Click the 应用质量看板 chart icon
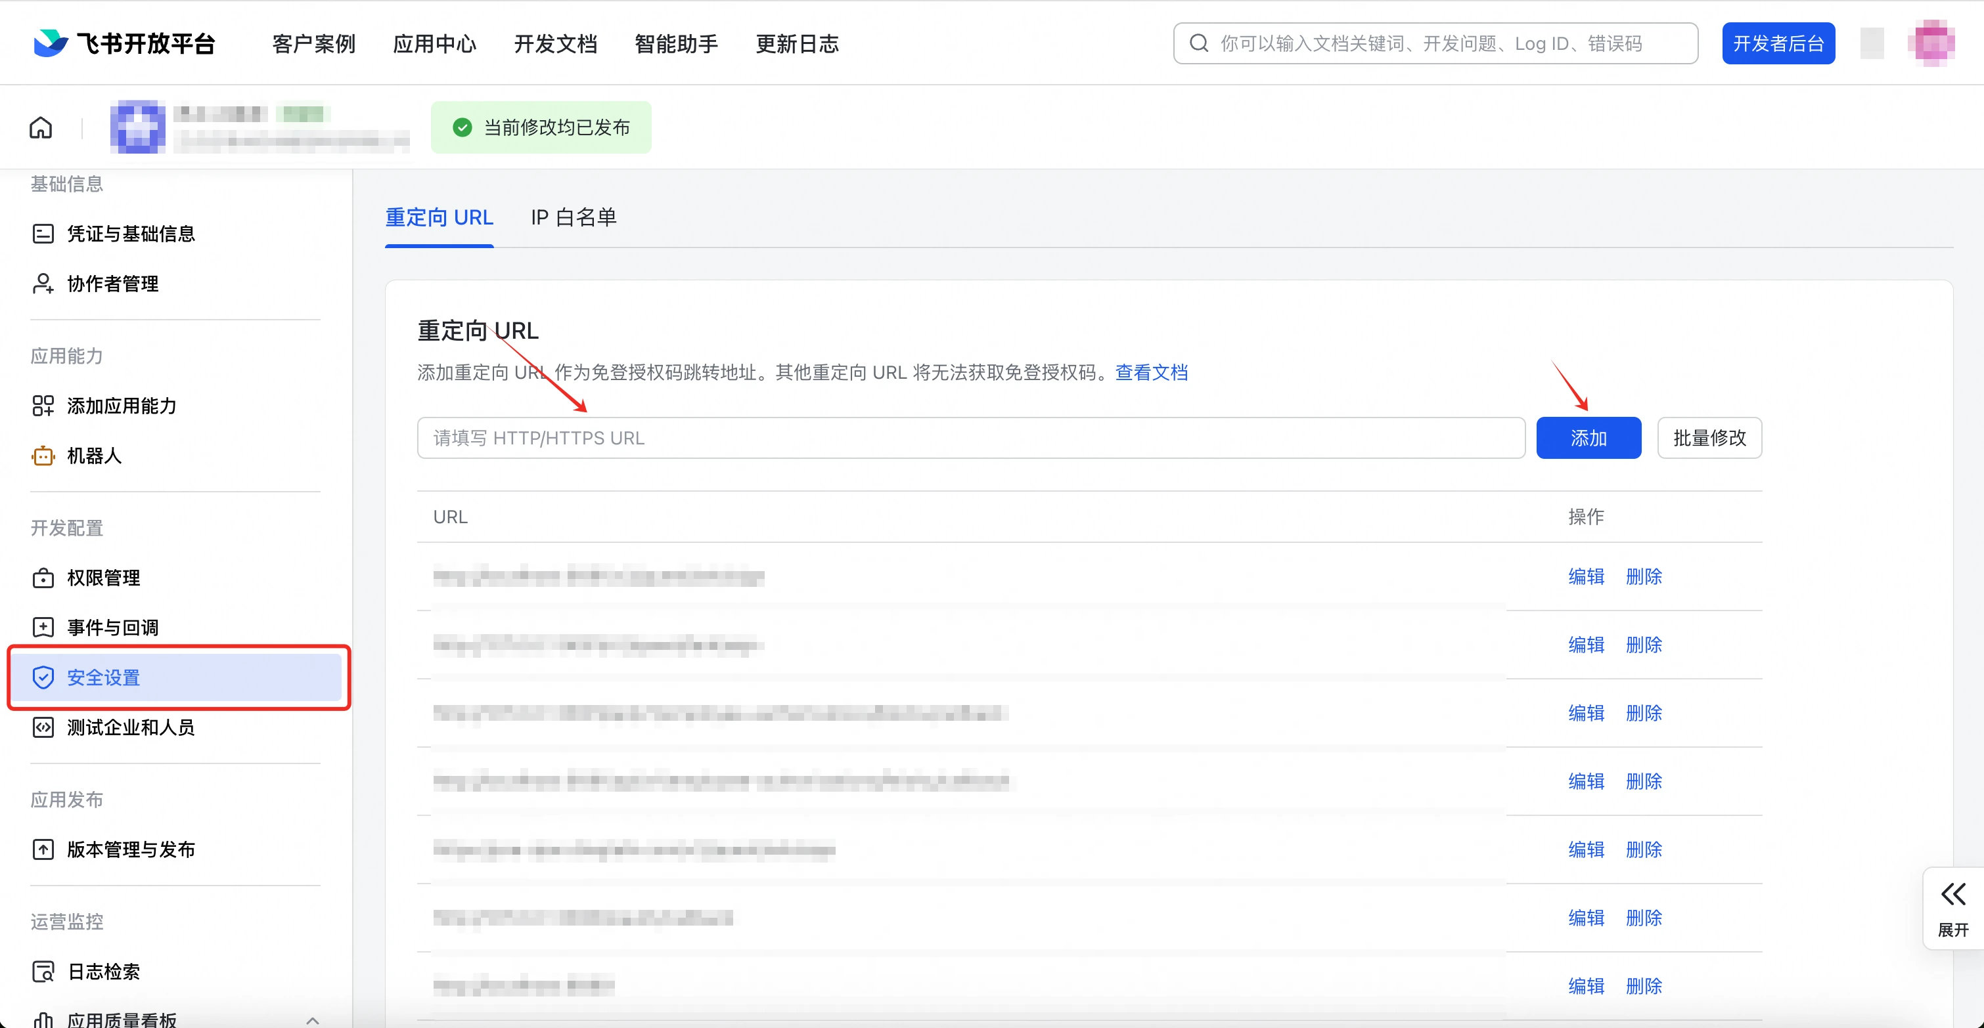 click(43, 1020)
